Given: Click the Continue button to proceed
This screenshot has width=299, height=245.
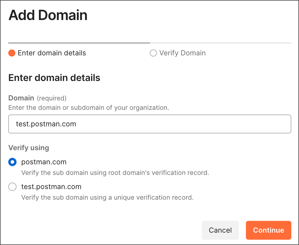Looking at the screenshot, I should [268, 230].
